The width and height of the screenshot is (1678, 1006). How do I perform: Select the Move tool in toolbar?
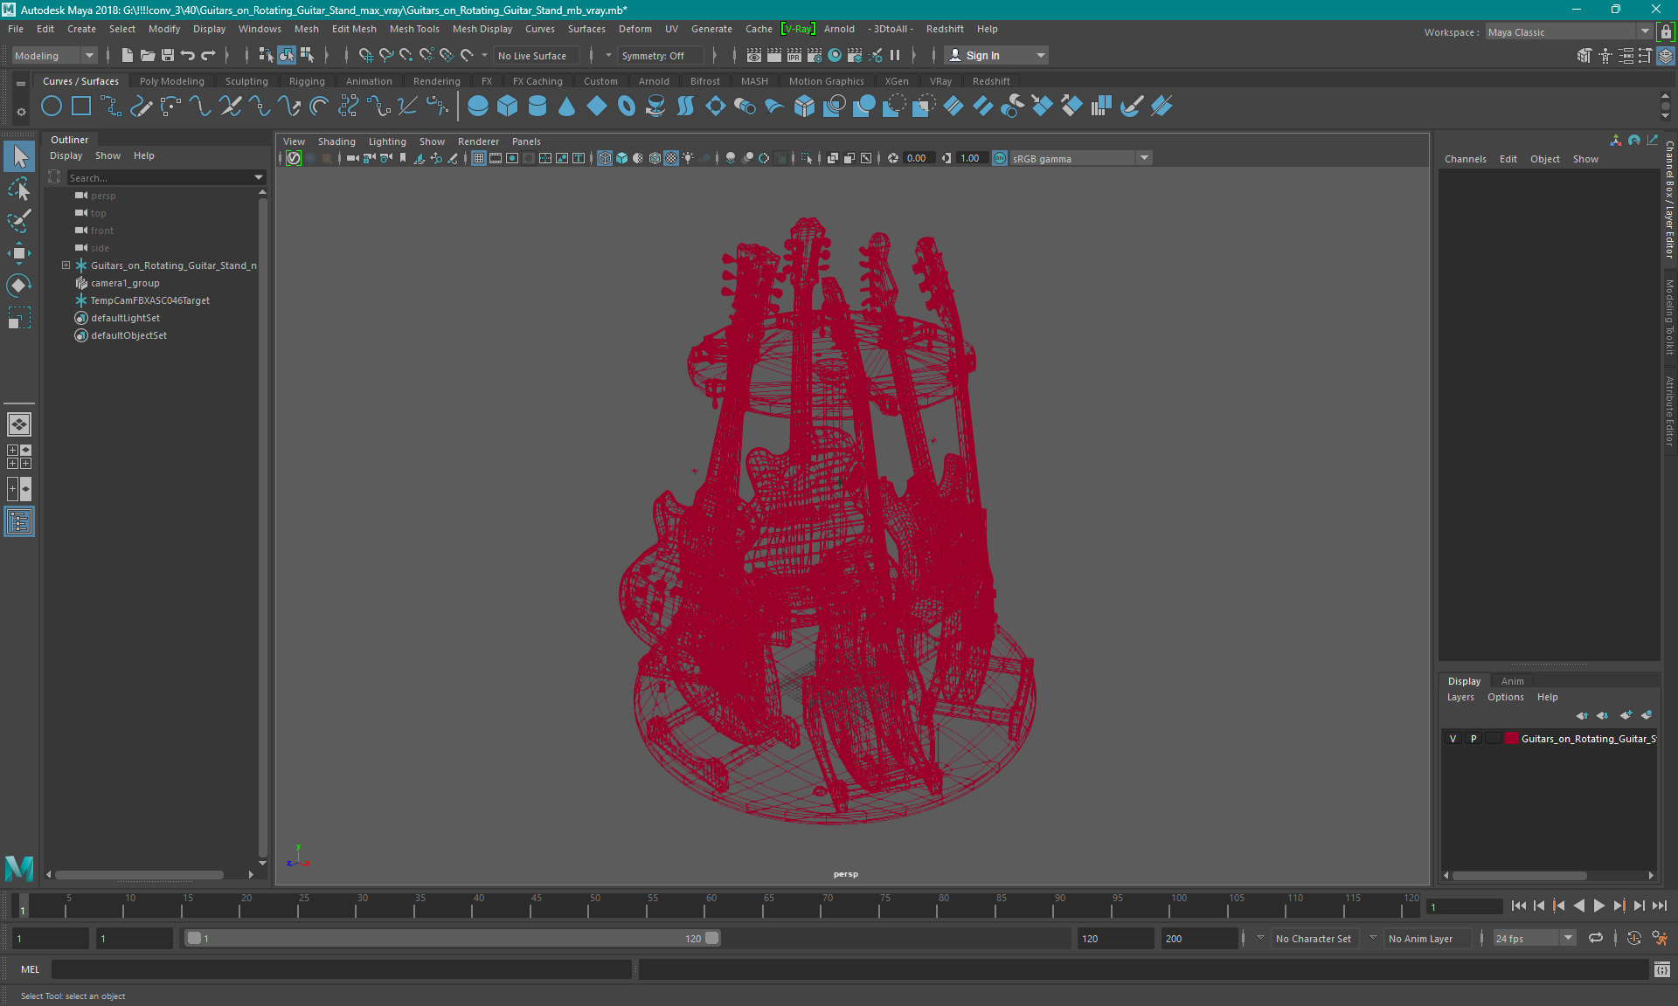point(19,252)
